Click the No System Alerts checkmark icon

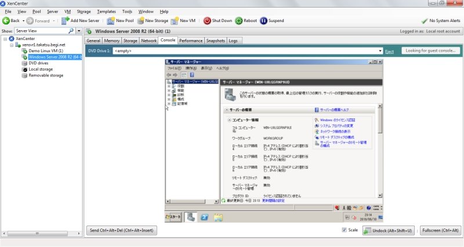425,21
